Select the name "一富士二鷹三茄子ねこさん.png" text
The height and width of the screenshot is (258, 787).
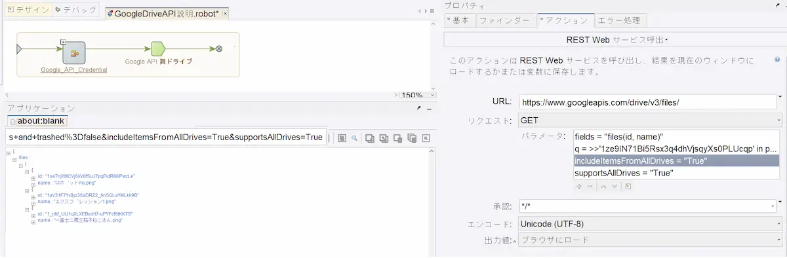[81, 221]
